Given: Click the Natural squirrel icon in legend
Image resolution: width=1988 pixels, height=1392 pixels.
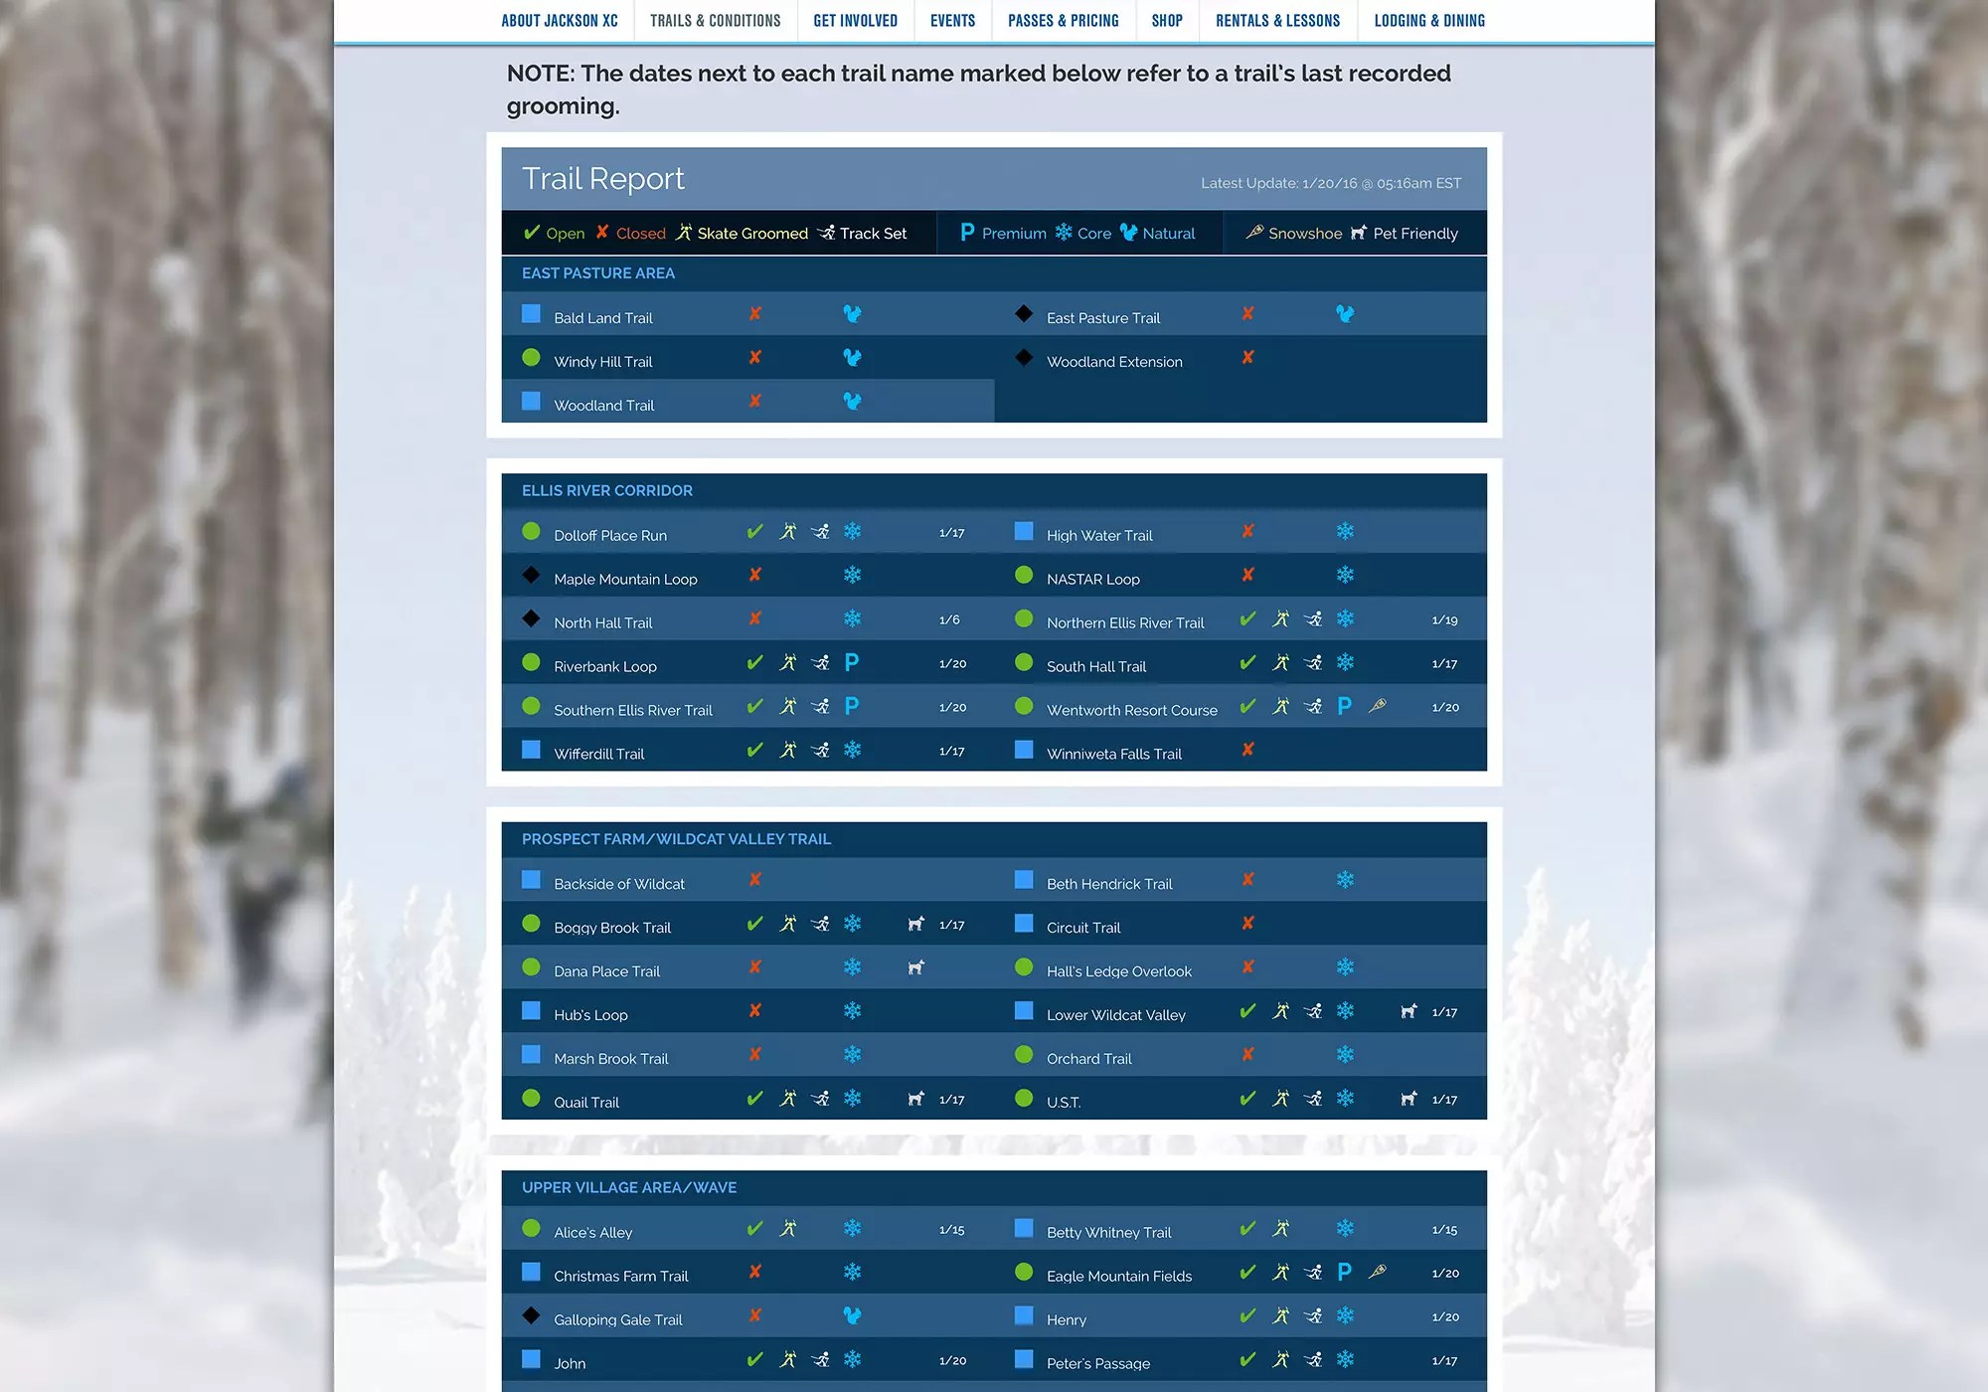Looking at the screenshot, I should 1128,233.
